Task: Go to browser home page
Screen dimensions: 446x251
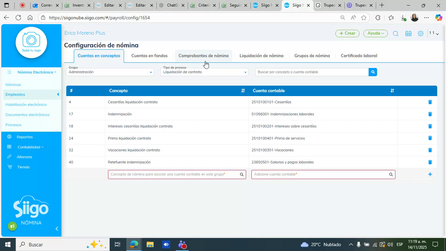Action: pos(30,18)
